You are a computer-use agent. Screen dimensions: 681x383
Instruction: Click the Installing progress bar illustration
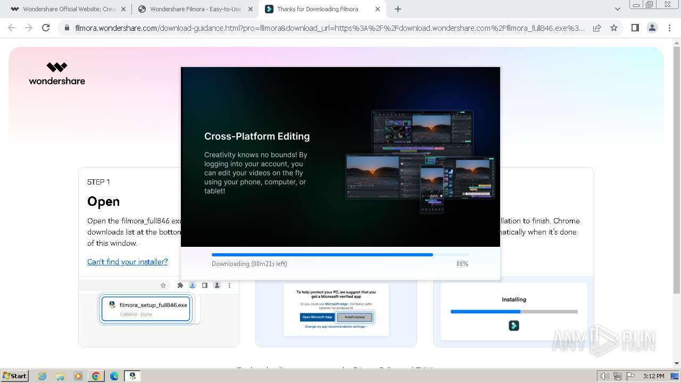(x=514, y=312)
